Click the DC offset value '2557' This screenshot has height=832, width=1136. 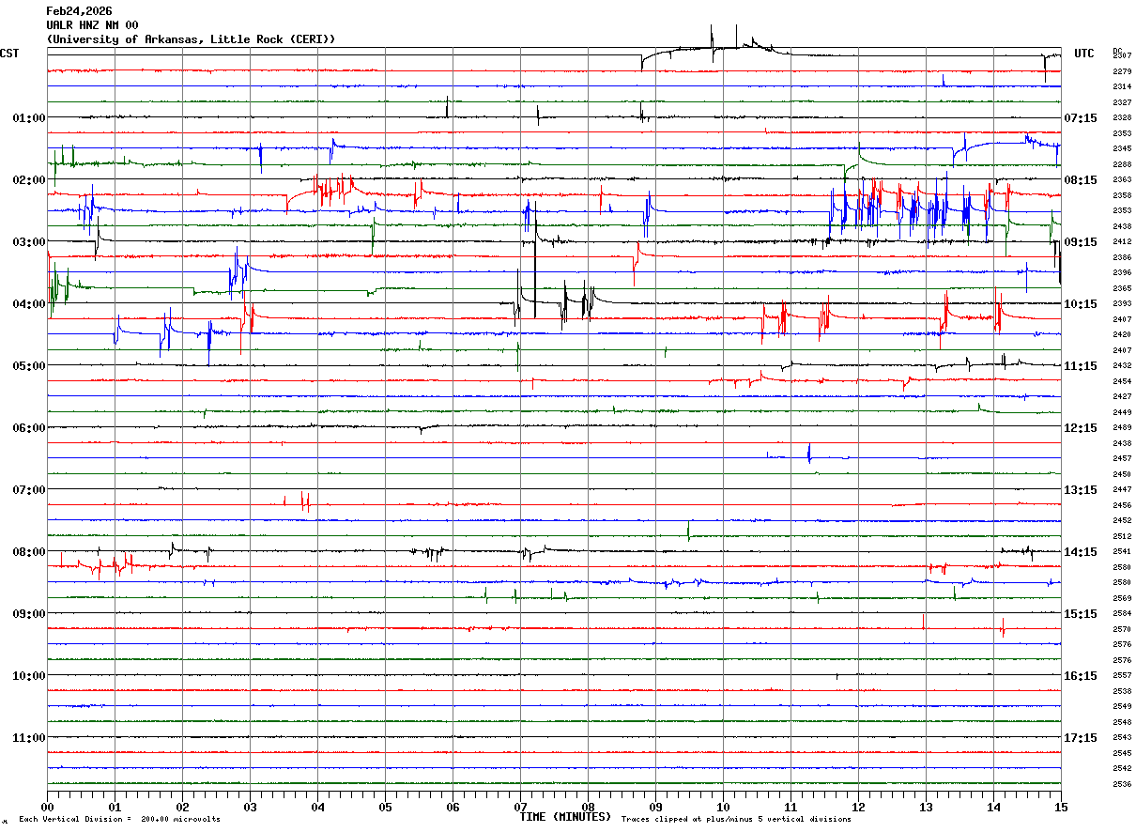(x=1122, y=675)
